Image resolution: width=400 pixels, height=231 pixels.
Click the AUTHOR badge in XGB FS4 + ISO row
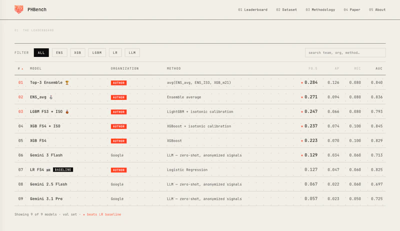[x=118, y=126]
